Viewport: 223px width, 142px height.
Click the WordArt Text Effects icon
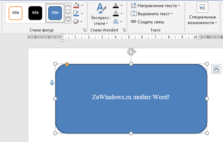[x=116, y=22]
